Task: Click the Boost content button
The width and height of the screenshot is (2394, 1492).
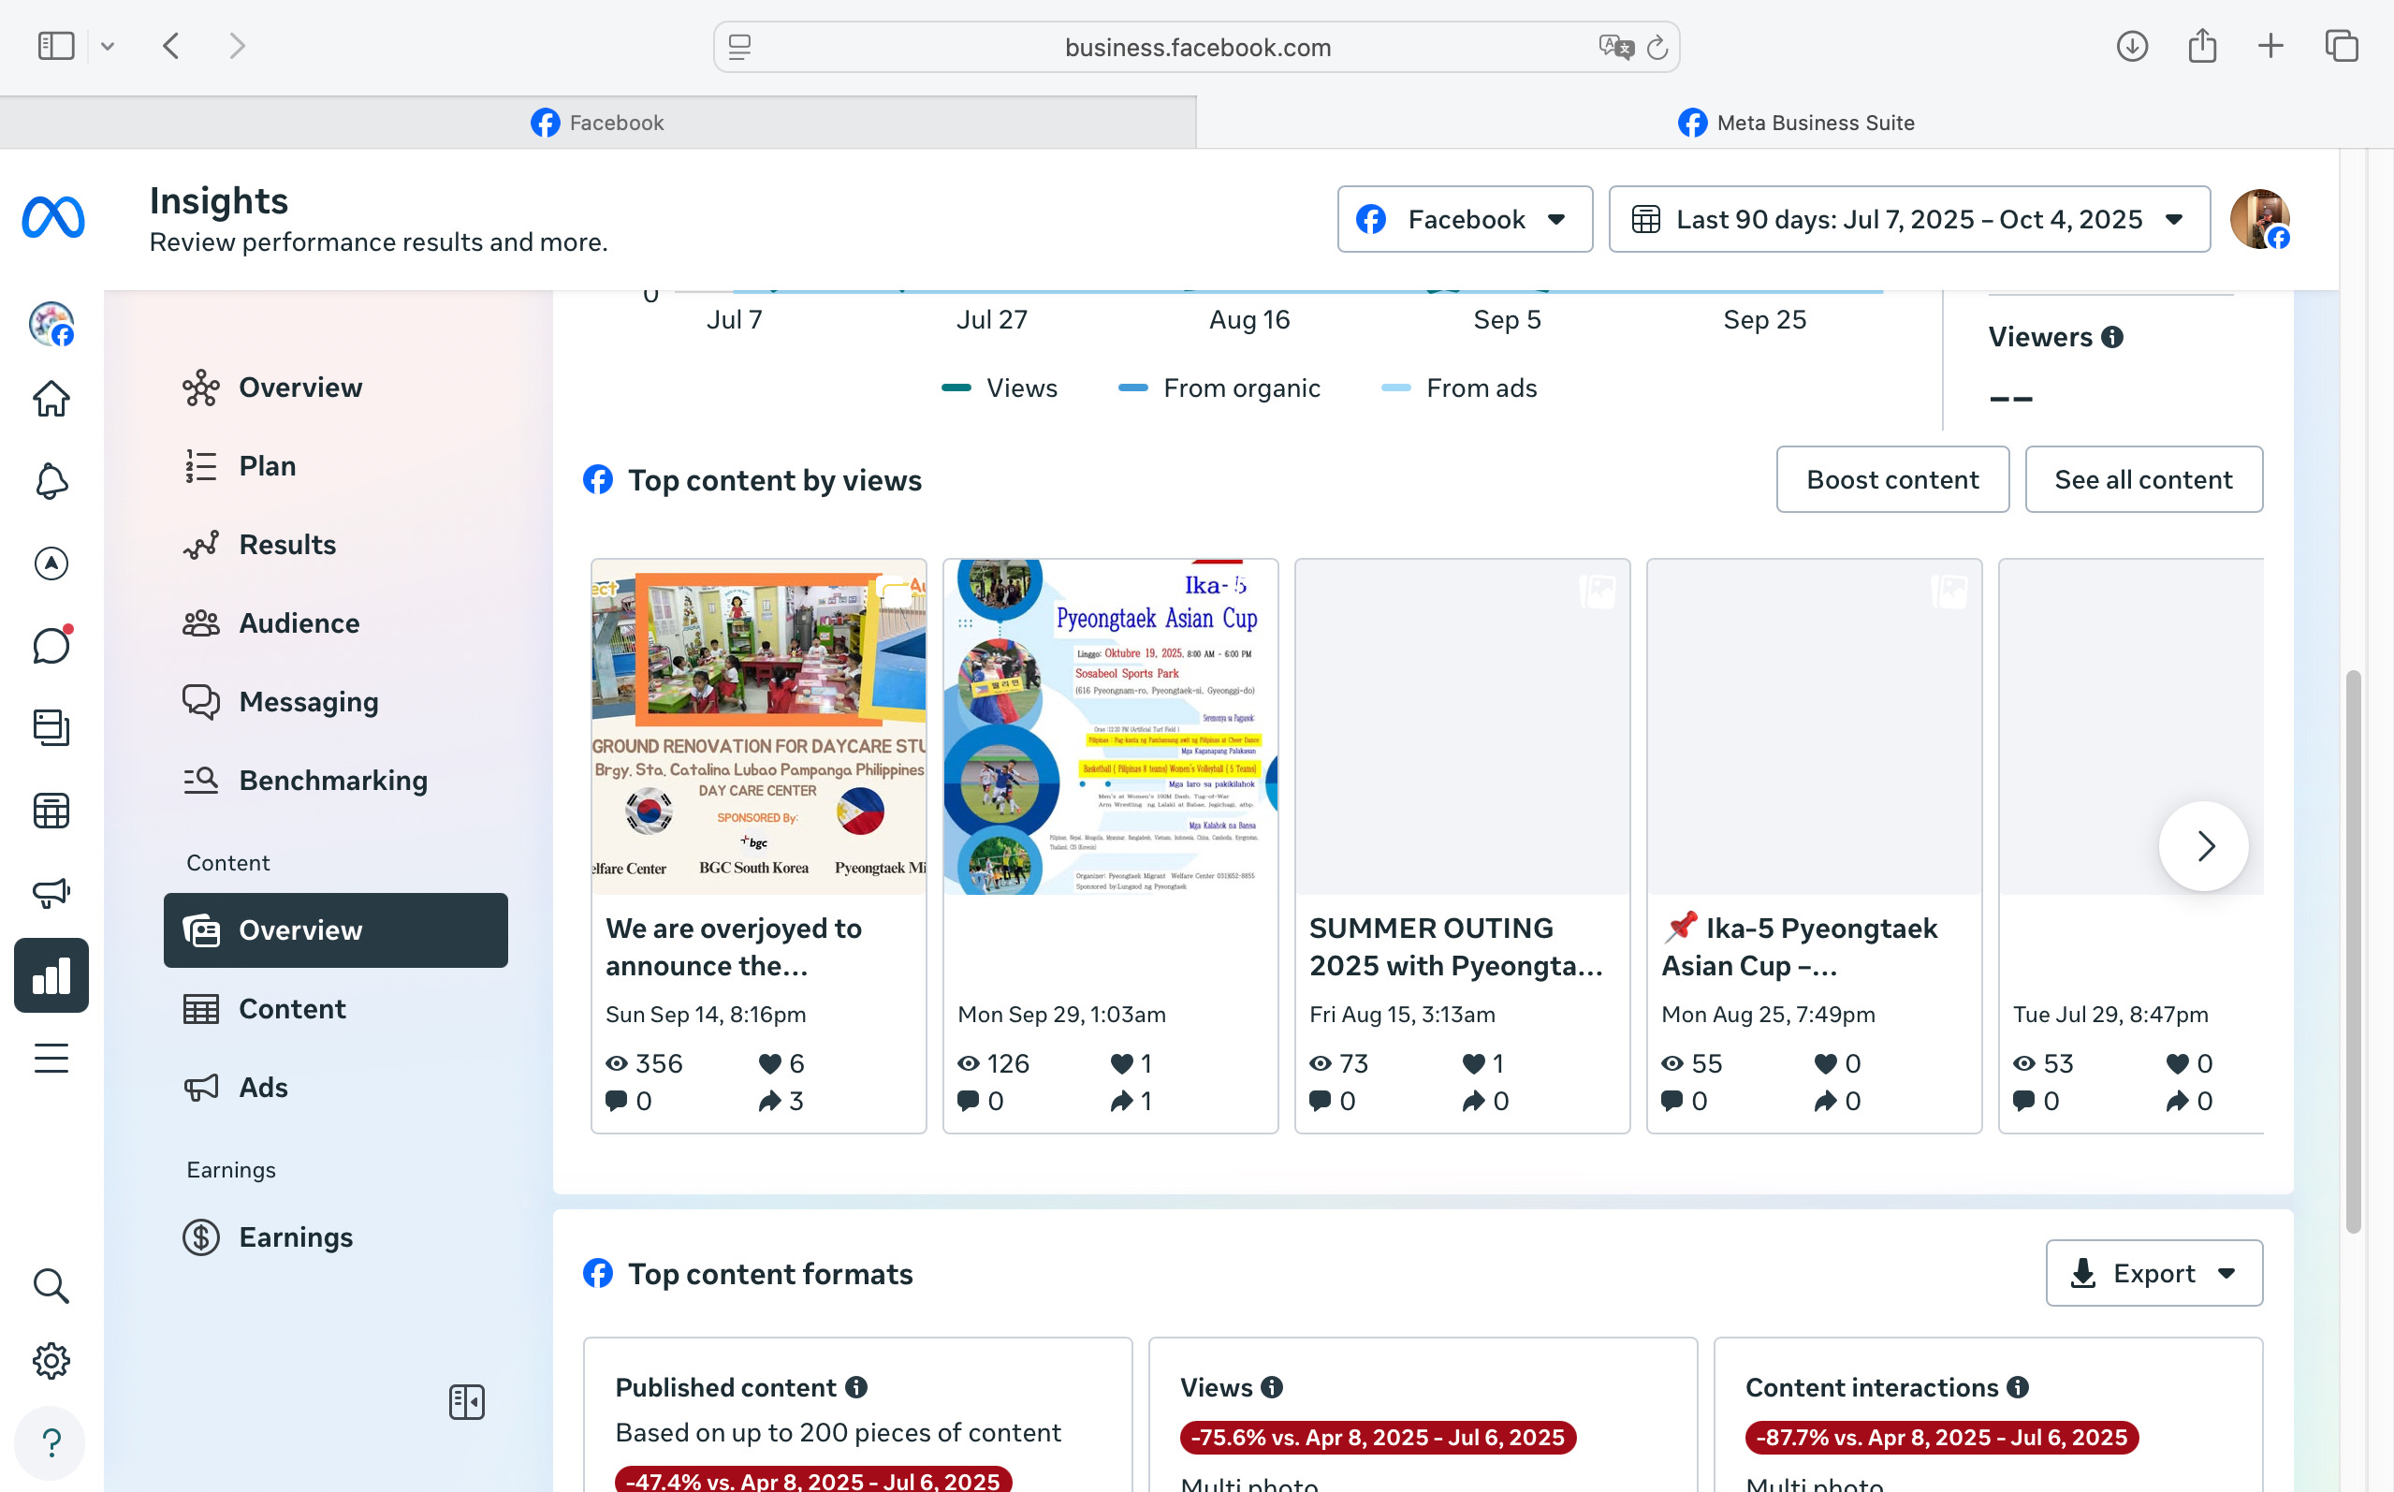Action: pos(1890,479)
